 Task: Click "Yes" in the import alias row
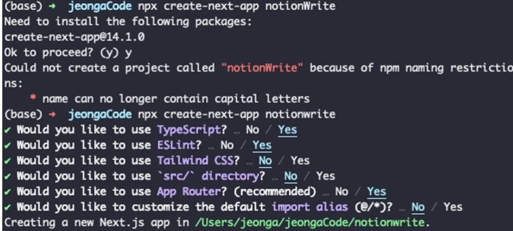point(453,207)
